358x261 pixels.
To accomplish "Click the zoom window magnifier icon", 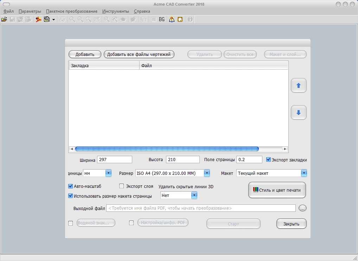I will pyautogui.click(x=89, y=19).
